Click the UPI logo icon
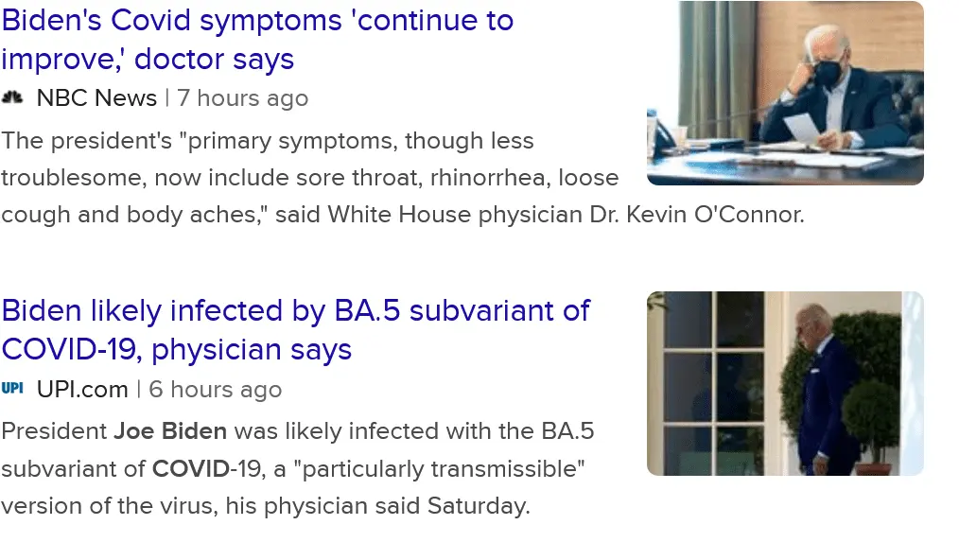The height and width of the screenshot is (560, 959). click(12, 388)
